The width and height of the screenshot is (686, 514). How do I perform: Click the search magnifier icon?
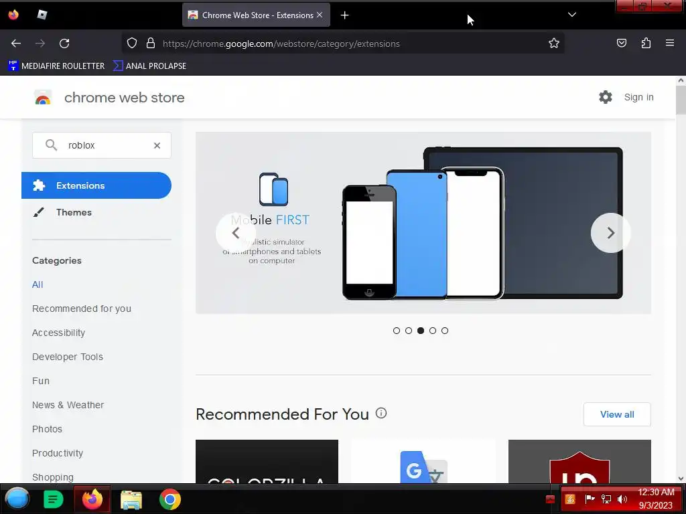tap(51, 145)
